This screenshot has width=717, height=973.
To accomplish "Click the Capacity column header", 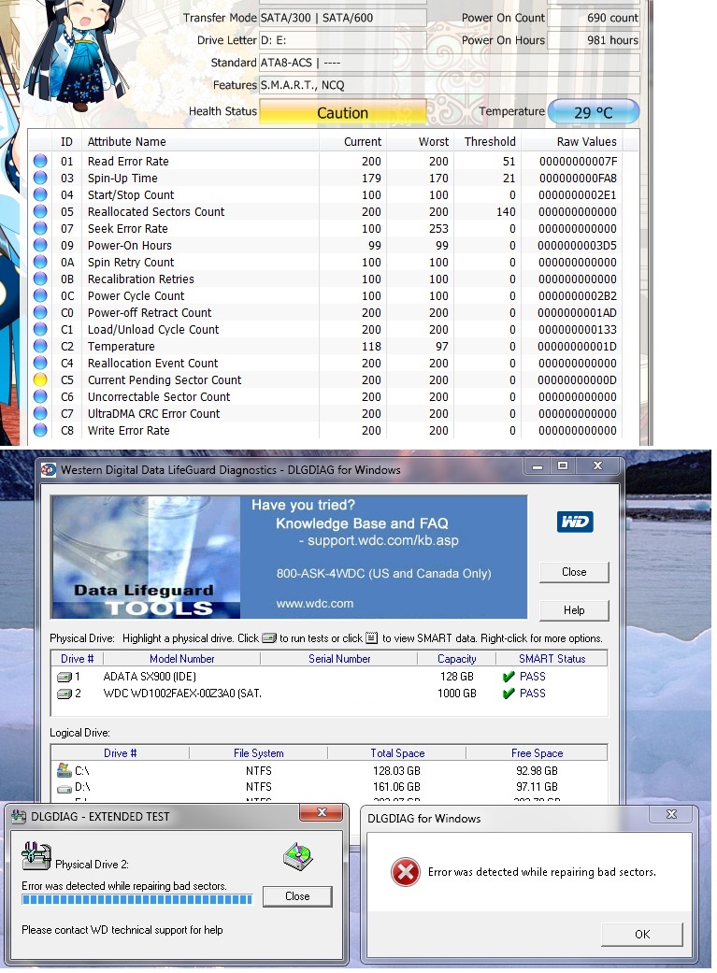I will (x=457, y=658).
